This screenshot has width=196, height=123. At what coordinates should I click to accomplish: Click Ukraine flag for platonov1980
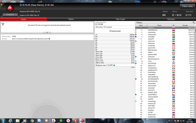tap(174, 54)
